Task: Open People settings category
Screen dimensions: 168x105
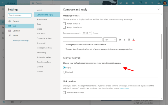Action: point(20,35)
